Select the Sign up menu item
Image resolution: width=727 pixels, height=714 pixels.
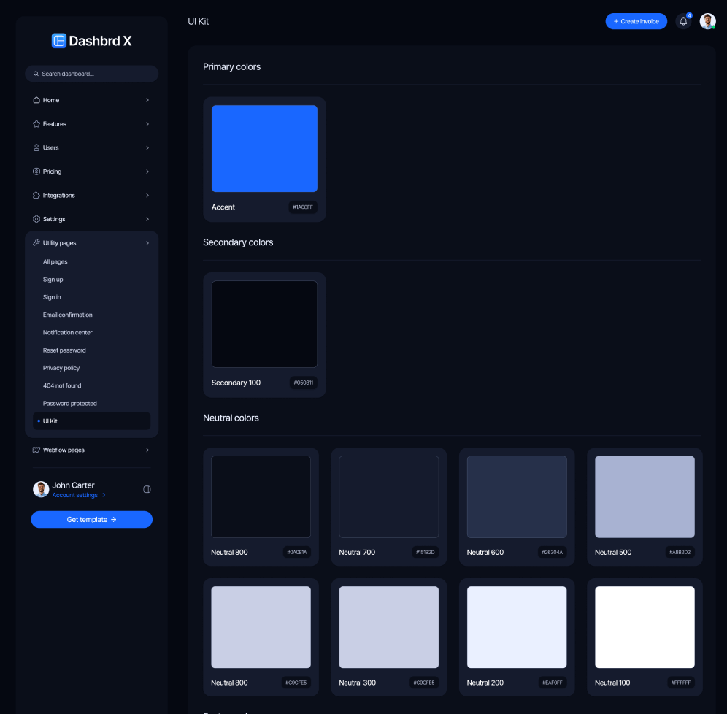click(x=53, y=279)
